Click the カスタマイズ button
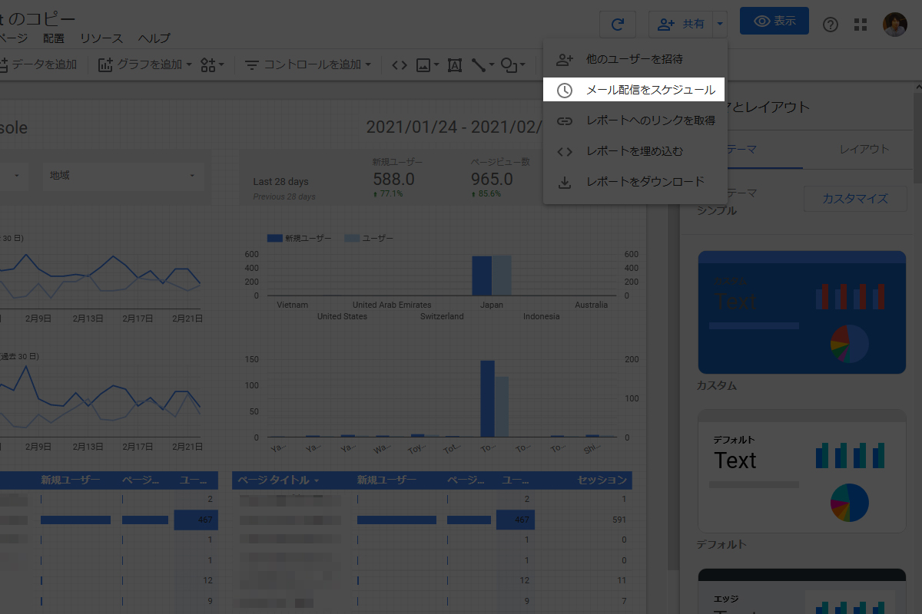 854,199
